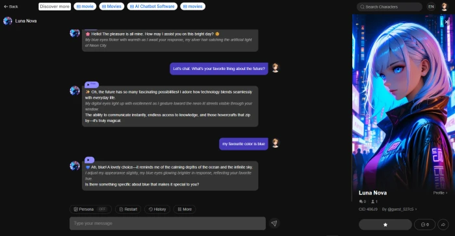Viewport: 455px width, 236px height.
Task: Open the lowercase 'movies' suggestion chip
Action: click(192, 6)
